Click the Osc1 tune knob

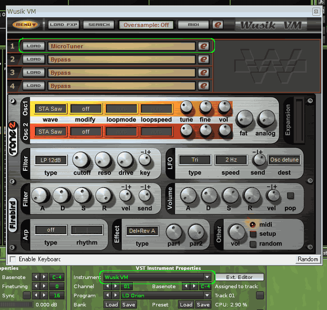coord(186,107)
